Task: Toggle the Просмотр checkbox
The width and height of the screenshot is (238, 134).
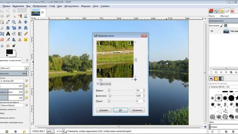Action: pyautogui.click(x=98, y=84)
